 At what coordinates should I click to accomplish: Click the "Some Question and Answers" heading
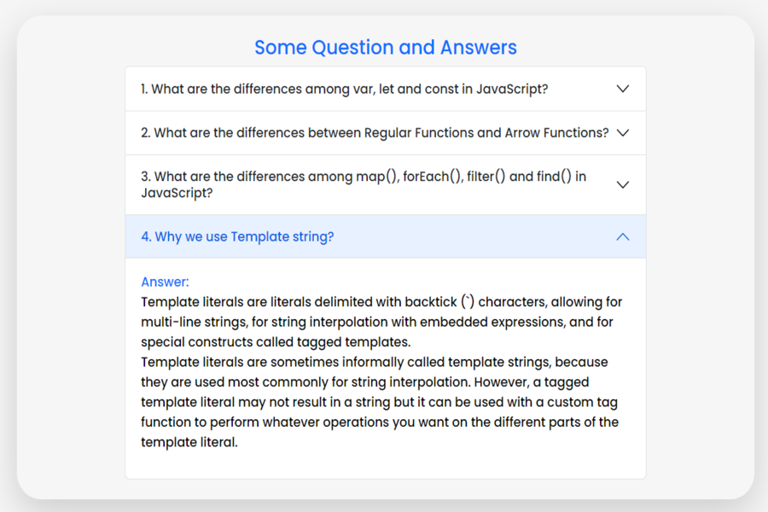coord(386,47)
